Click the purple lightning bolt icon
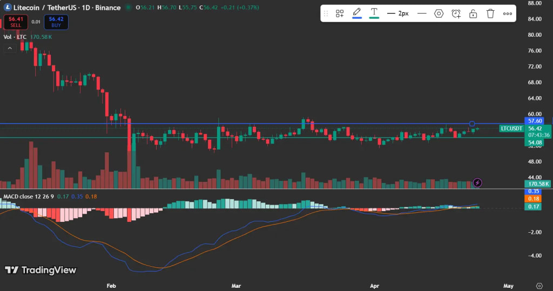This screenshot has width=553, height=291. click(477, 182)
